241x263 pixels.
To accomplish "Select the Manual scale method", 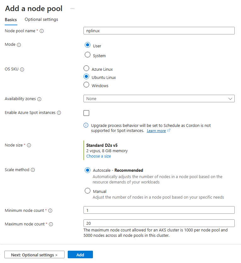I will click(x=88, y=191).
